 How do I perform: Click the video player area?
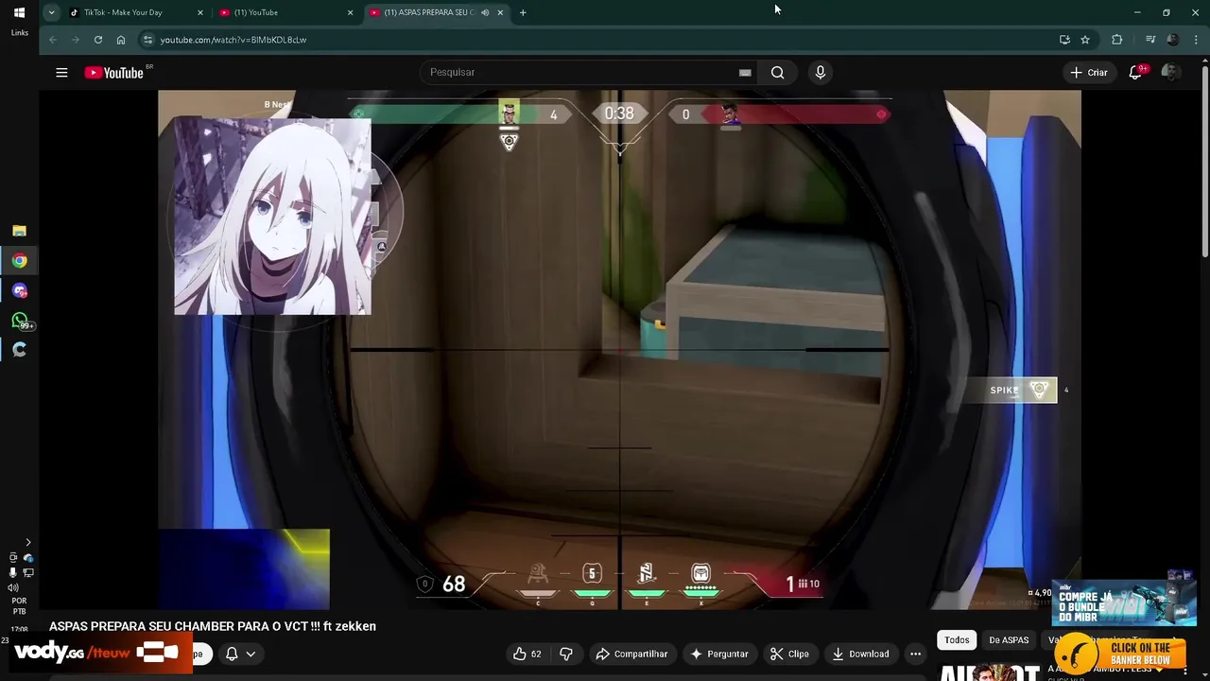619,350
